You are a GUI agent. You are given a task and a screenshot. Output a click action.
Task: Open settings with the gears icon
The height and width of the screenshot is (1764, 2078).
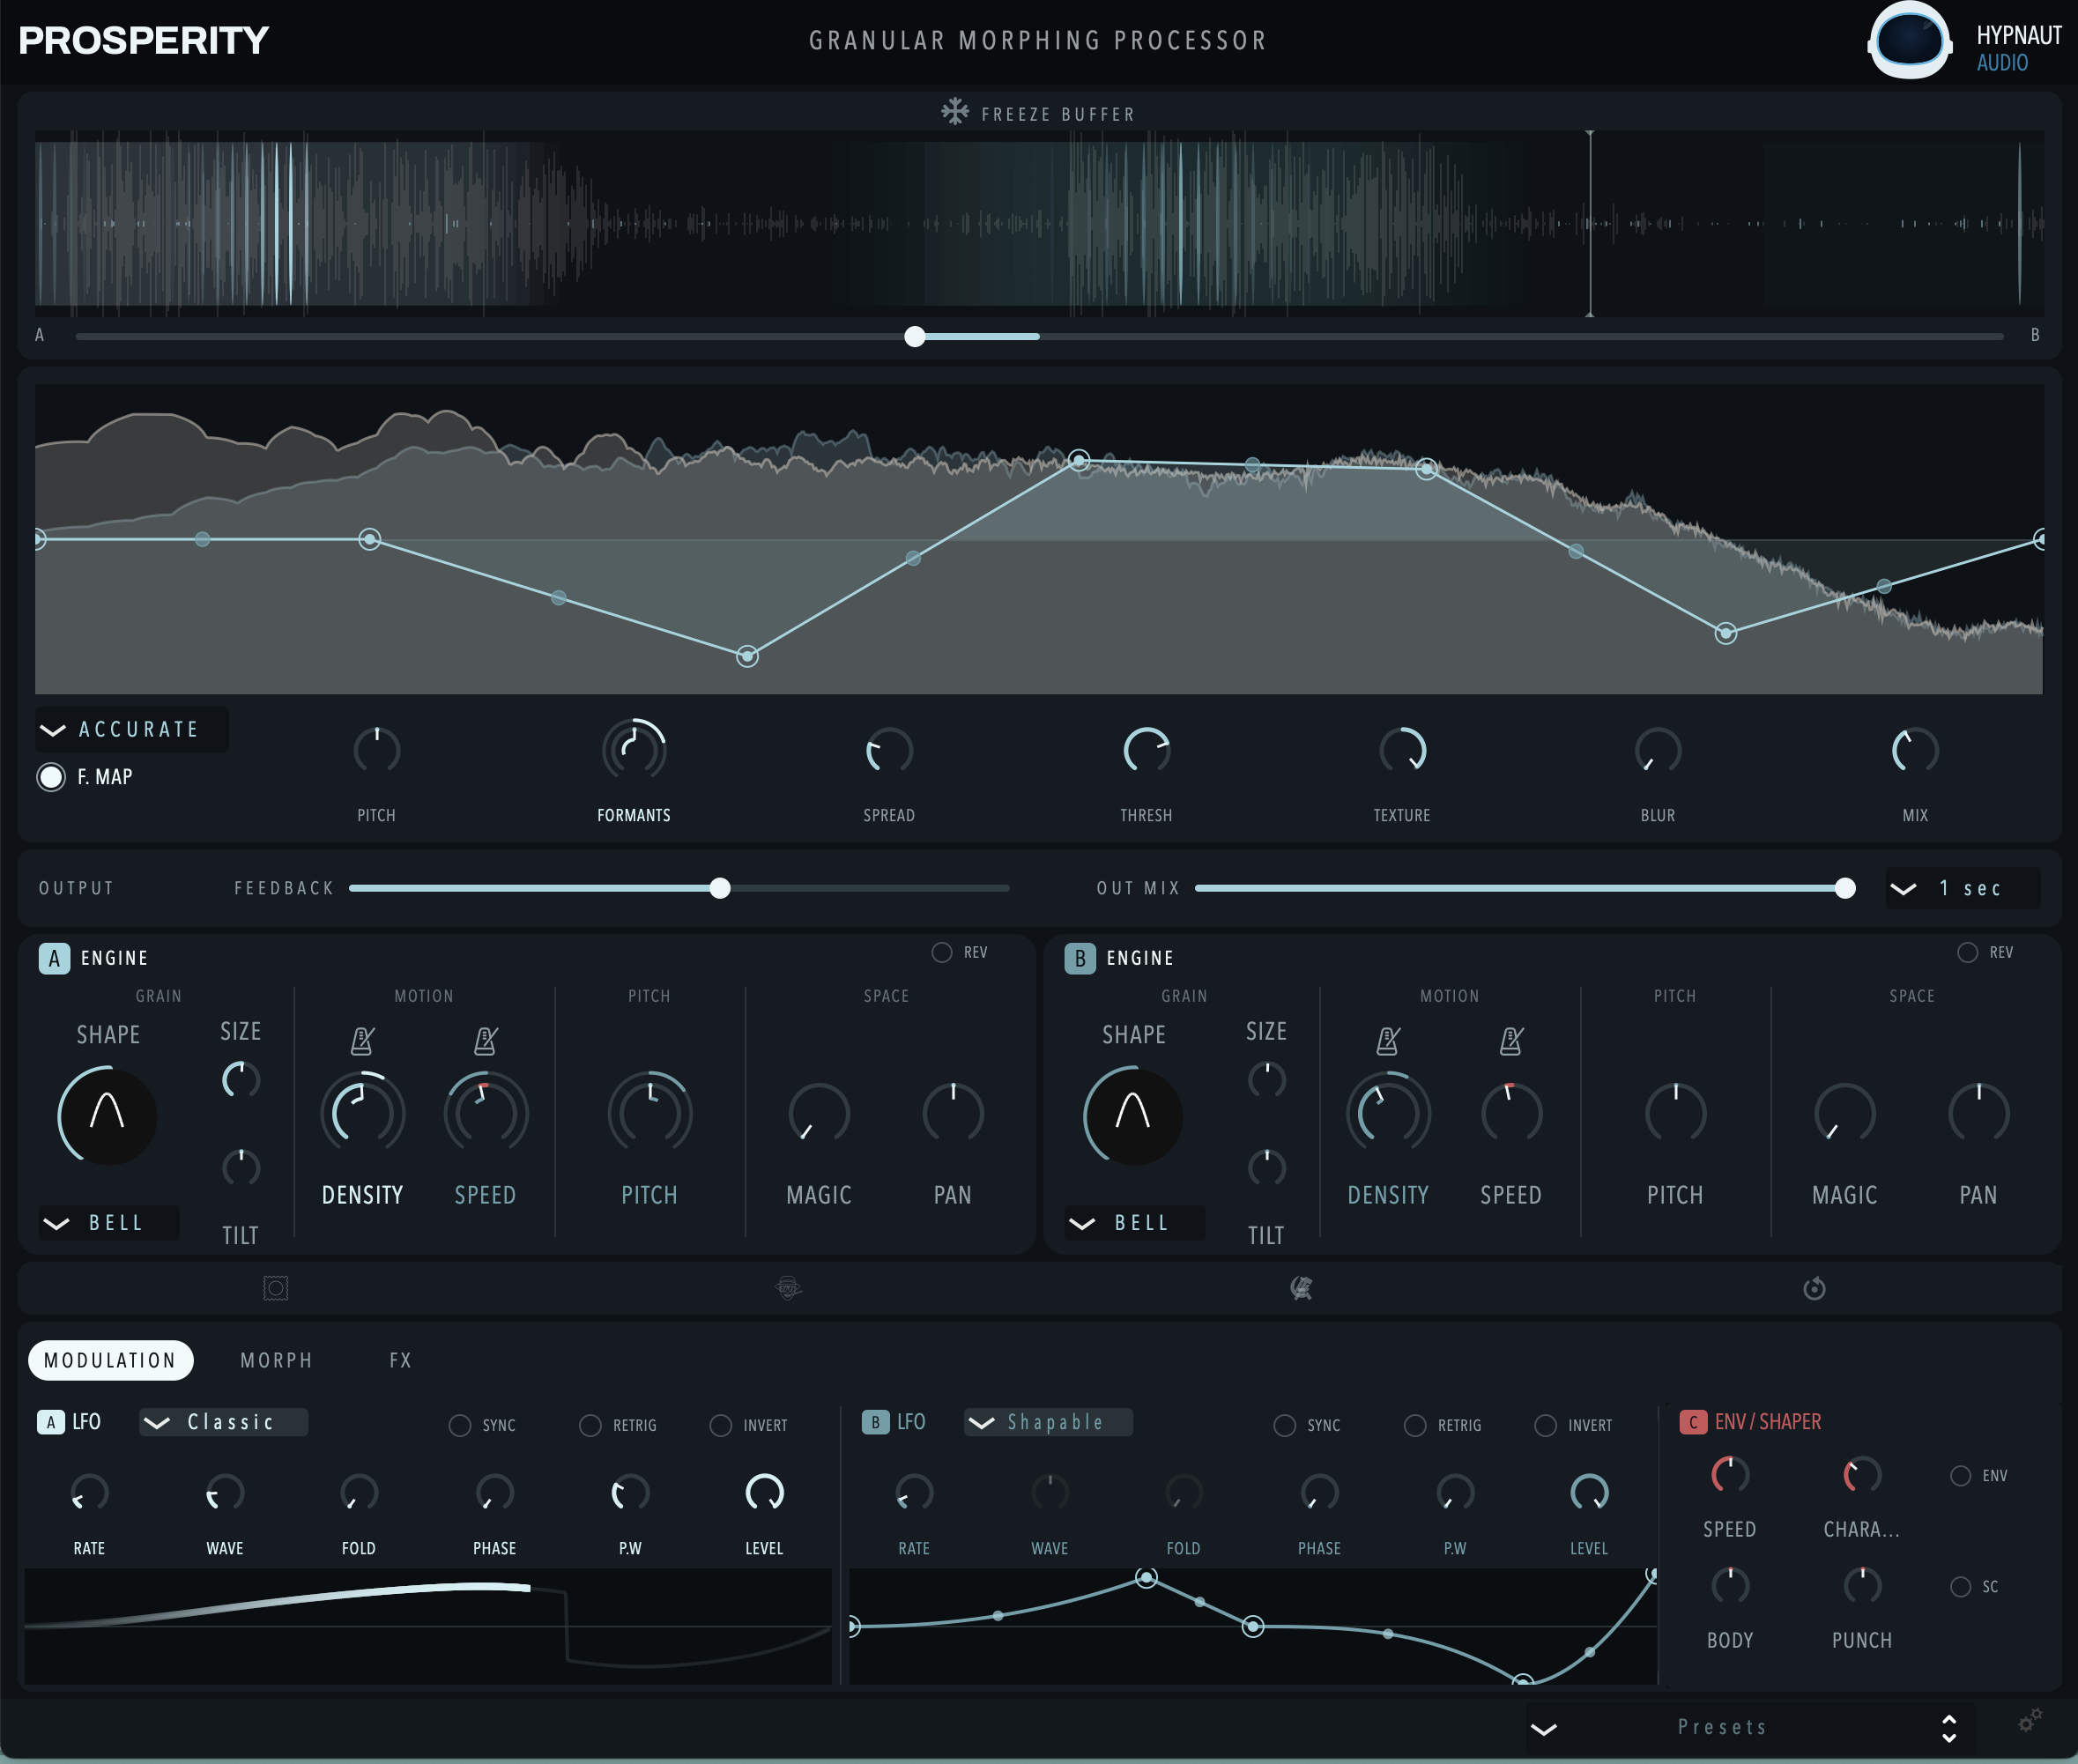pos(2029,1721)
